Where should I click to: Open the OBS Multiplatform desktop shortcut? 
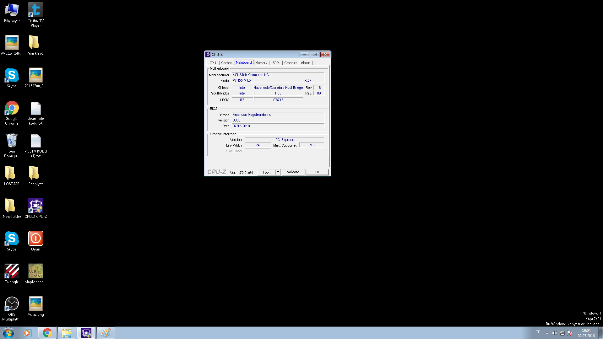(12, 304)
